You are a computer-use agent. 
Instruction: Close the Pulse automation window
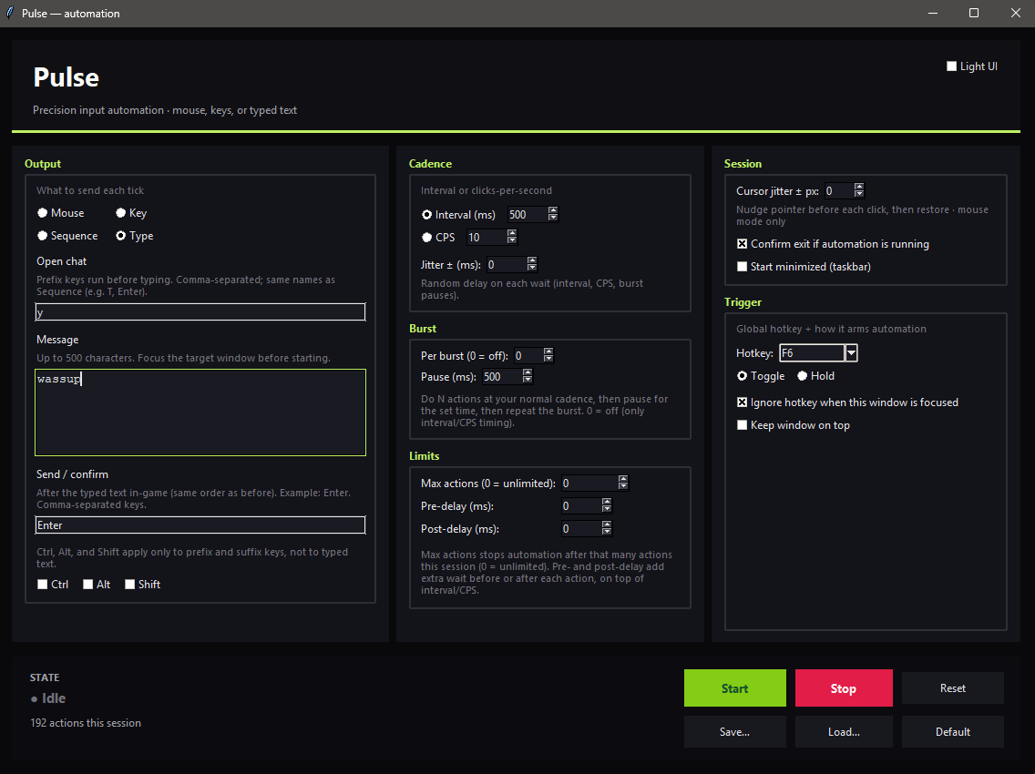[1015, 13]
